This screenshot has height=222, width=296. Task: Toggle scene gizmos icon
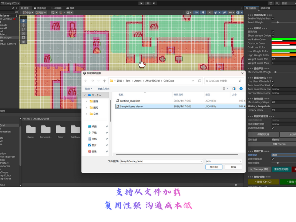click(x=238, y=13)
